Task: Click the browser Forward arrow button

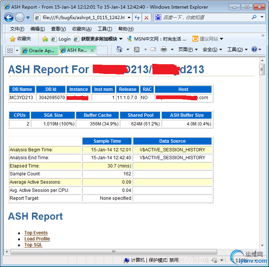Action: (x=20, y=18)
